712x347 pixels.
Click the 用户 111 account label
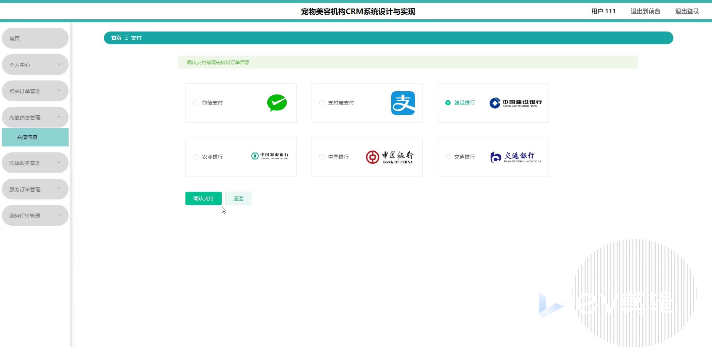point(603,11)
